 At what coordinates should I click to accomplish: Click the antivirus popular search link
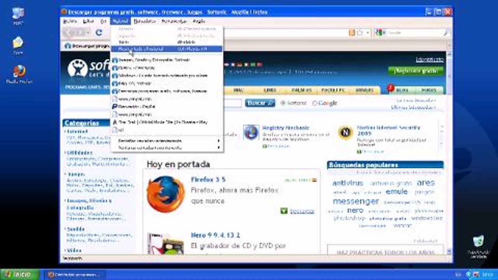click(x=348, y=183)
